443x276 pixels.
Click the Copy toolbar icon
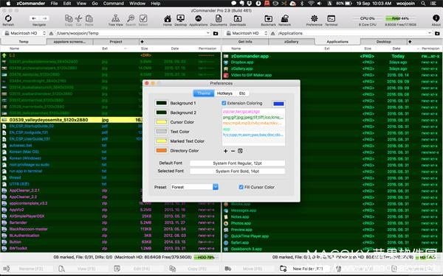tap(69, 18)
